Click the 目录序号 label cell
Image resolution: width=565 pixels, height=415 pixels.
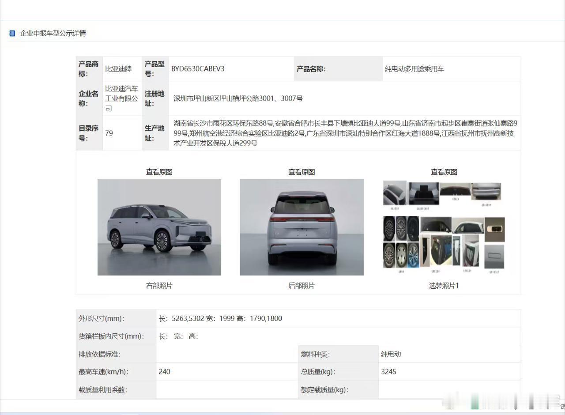89,133
